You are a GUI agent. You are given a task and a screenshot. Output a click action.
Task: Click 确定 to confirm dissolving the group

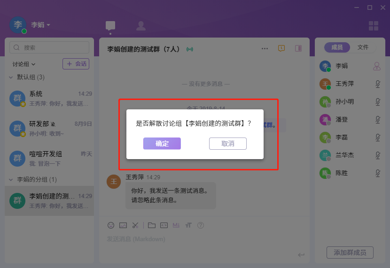(162, 144)
